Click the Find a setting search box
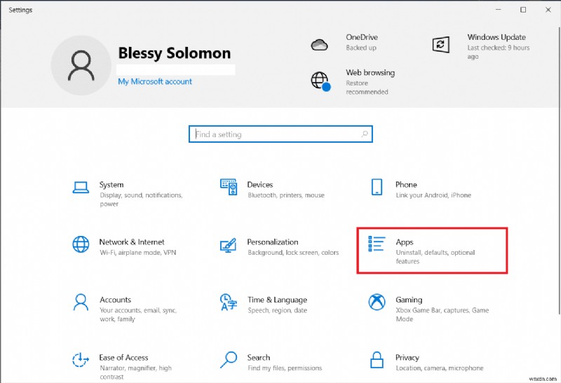This screenshot has height=383, width=561. coord(280,134)
